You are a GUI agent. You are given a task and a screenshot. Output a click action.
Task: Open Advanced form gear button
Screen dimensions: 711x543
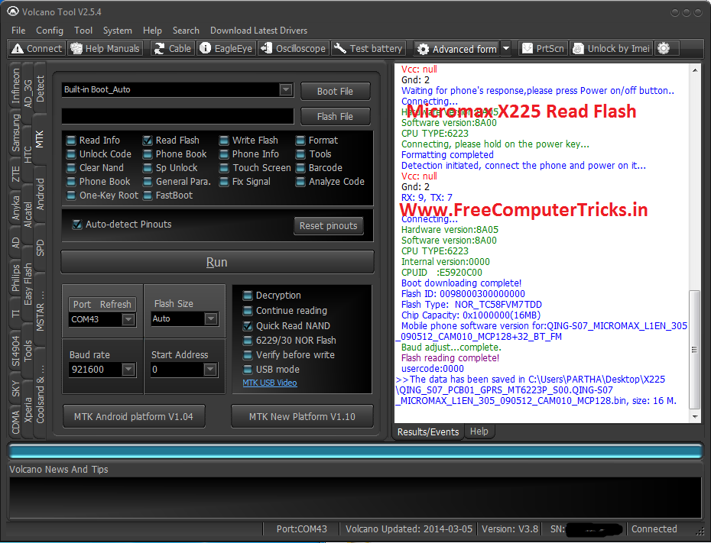pos(456,49)
